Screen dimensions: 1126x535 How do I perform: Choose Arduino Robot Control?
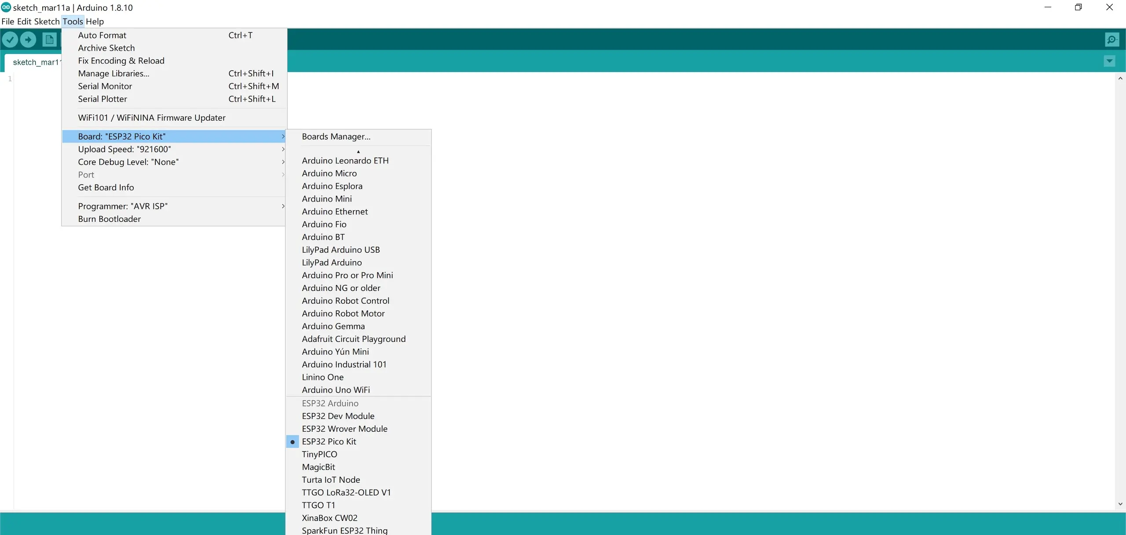358,301
